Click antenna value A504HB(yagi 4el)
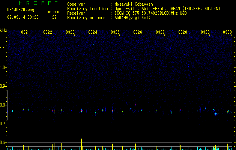The image size is (236, 150). coord(132,18)
